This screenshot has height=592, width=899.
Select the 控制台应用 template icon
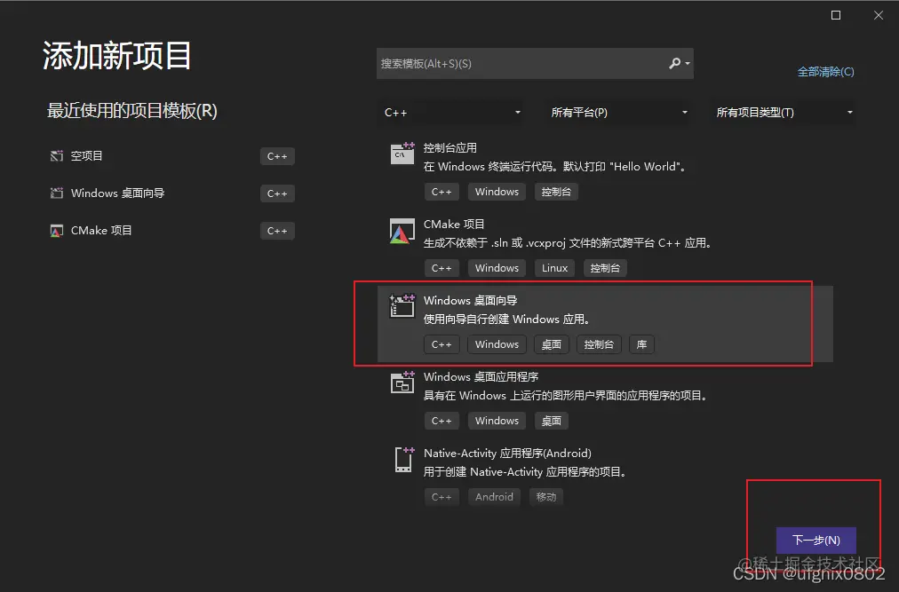[x=402, y=154]
